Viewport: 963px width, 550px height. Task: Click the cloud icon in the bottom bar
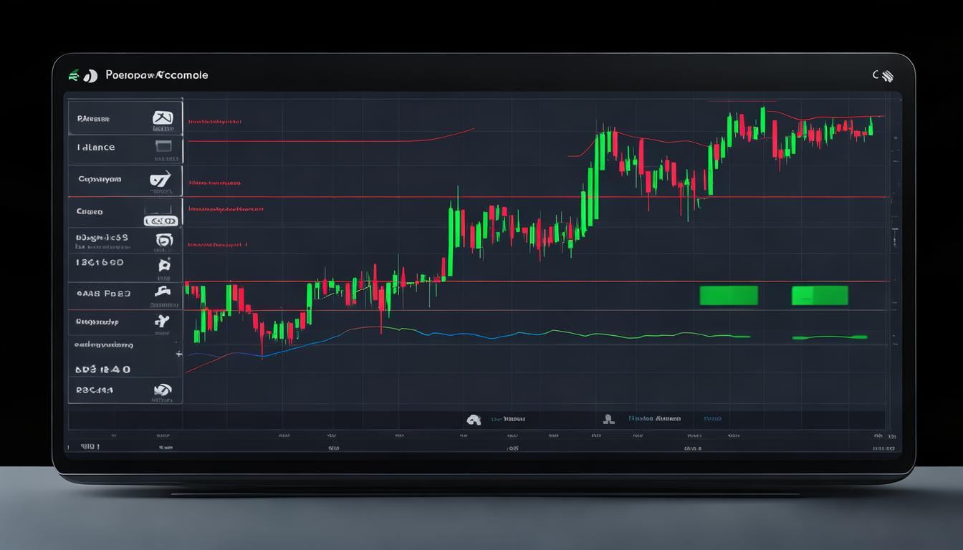click(x=473, y=420)
